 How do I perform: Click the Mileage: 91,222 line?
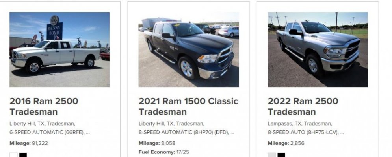pos(28,143)
